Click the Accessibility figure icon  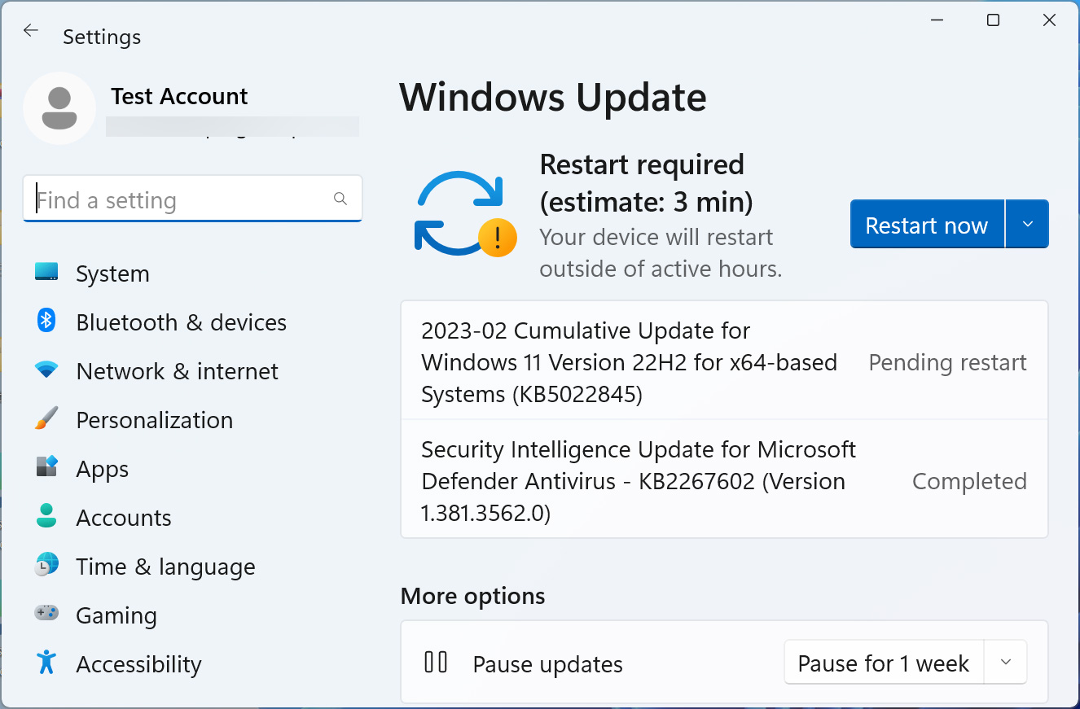46,663
